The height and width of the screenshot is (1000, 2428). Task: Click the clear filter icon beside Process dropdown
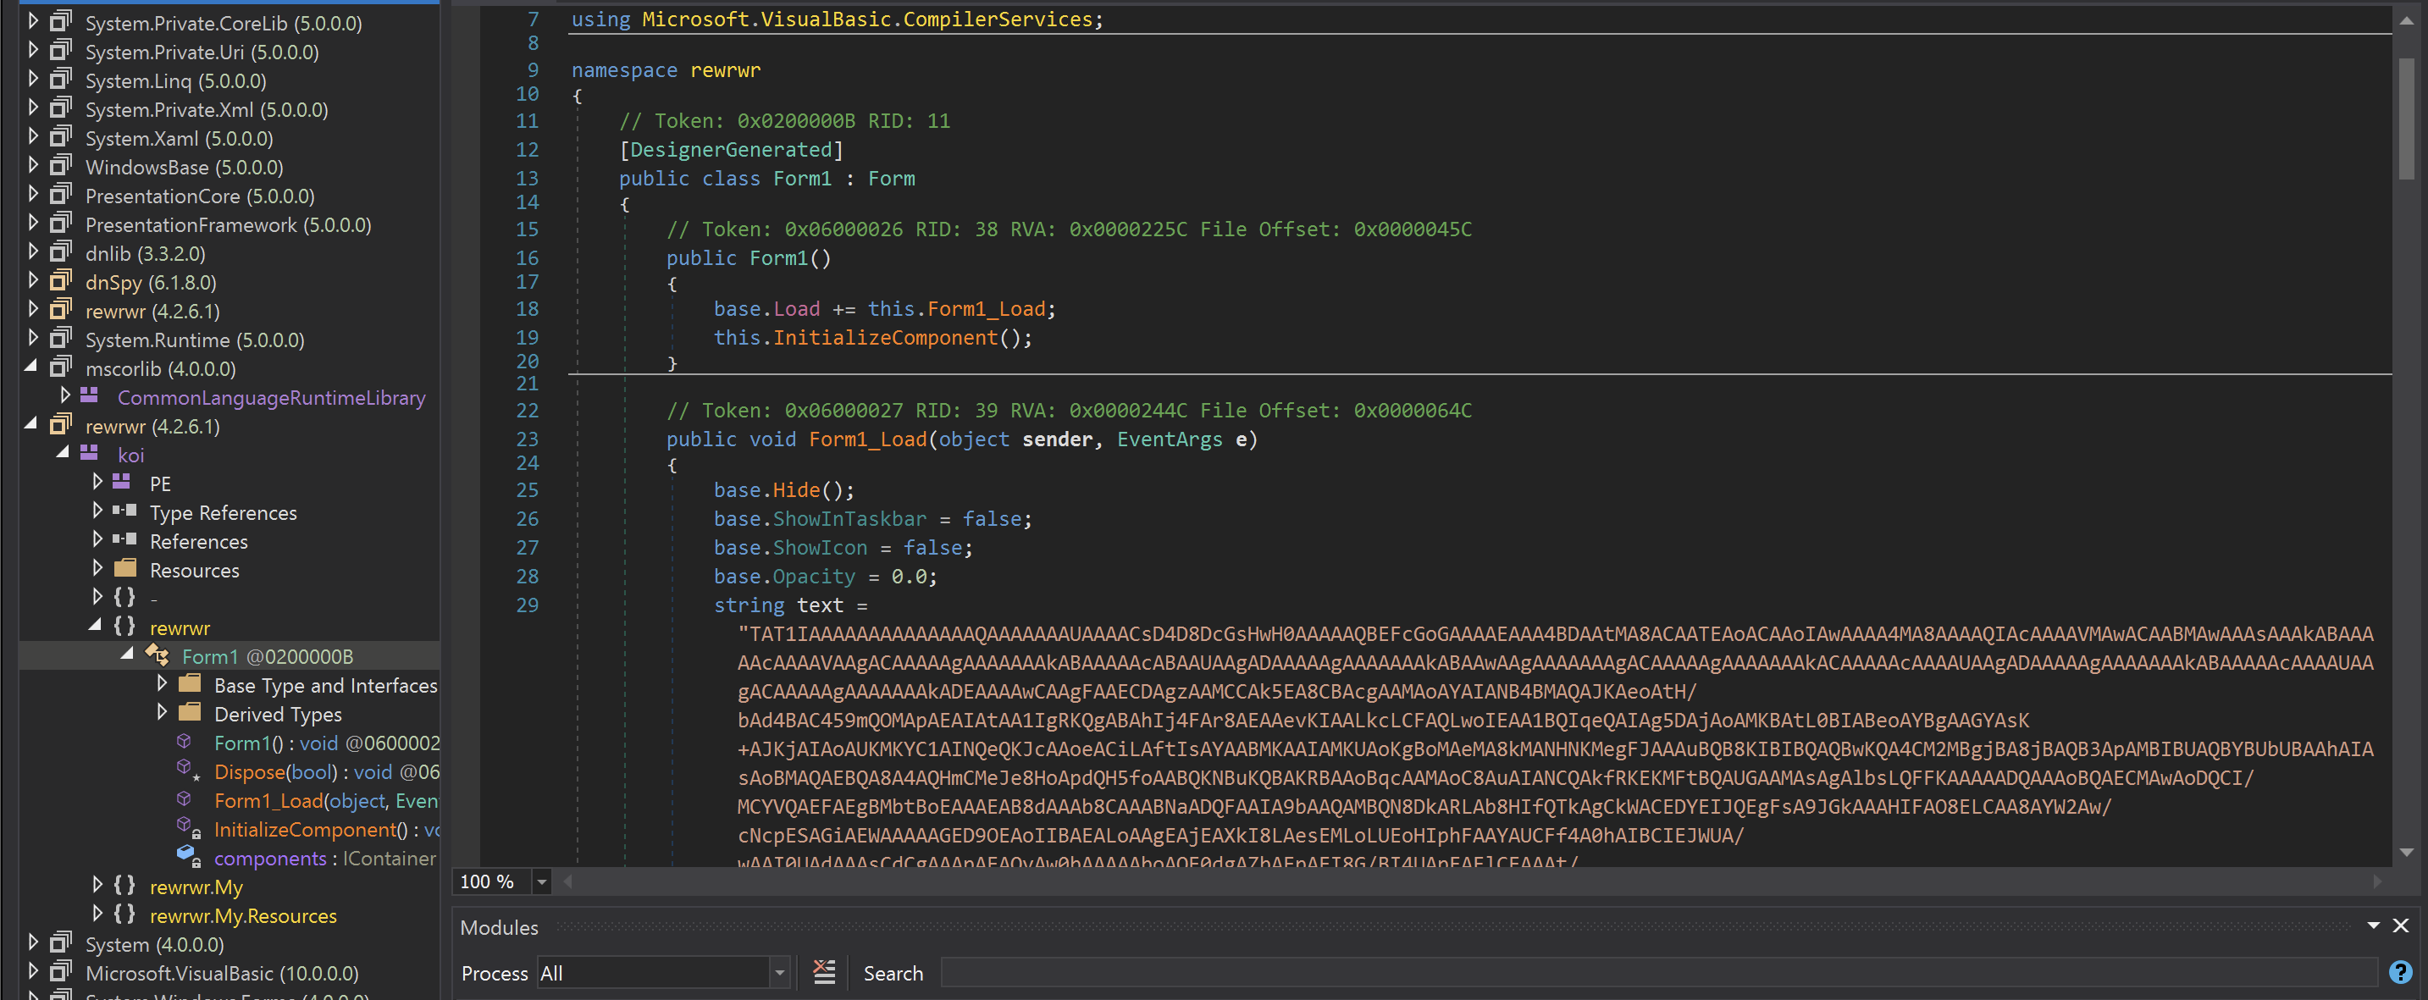pos(824,972)
